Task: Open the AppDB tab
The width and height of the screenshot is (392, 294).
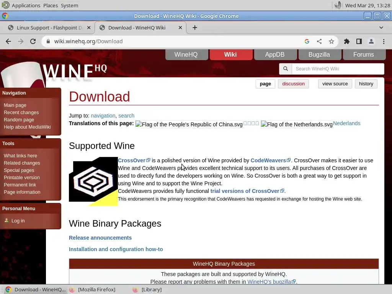Action: click(x=275, y=54)
